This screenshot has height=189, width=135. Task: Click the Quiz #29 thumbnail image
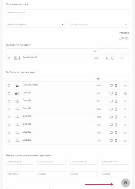tap(17, 86)
